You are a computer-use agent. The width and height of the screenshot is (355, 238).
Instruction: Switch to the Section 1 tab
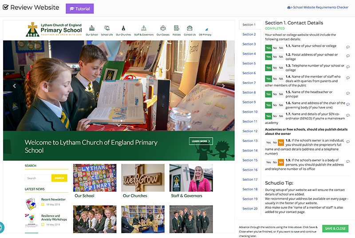[x=249, y=25]
